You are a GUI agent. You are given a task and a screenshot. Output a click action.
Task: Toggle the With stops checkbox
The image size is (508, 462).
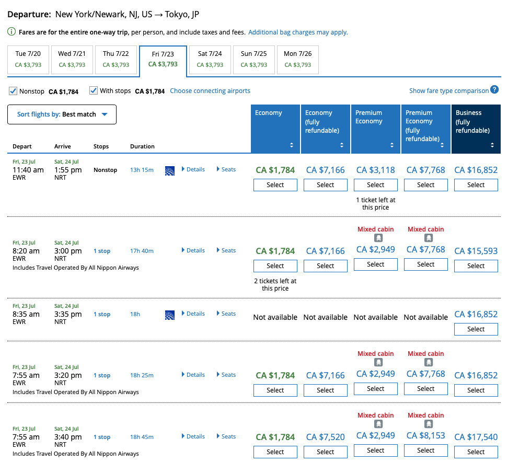tap(94, 91)
